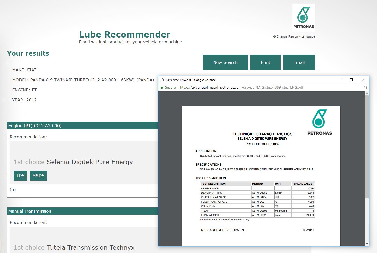Click 'TRACE/0' typical value cell

click(303, 215)
